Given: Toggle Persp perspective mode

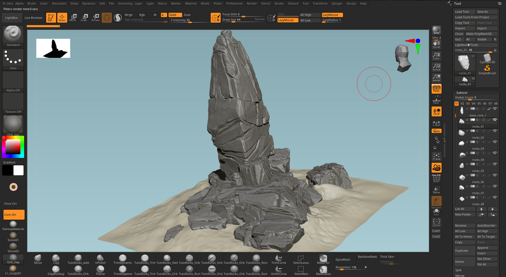Looking at the screenshot, I should (x=436, y=89).
